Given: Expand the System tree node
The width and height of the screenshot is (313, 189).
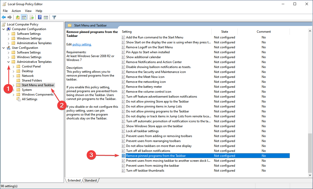Looking at the screenshot, I should pos(14,90).
